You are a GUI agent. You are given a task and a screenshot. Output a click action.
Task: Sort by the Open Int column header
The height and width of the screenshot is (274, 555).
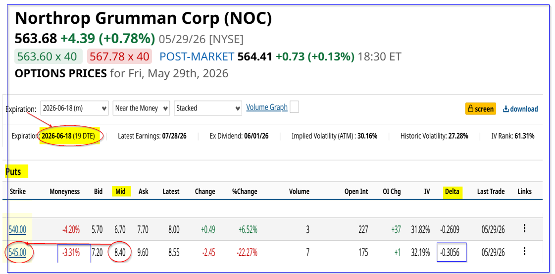point(356,192)
